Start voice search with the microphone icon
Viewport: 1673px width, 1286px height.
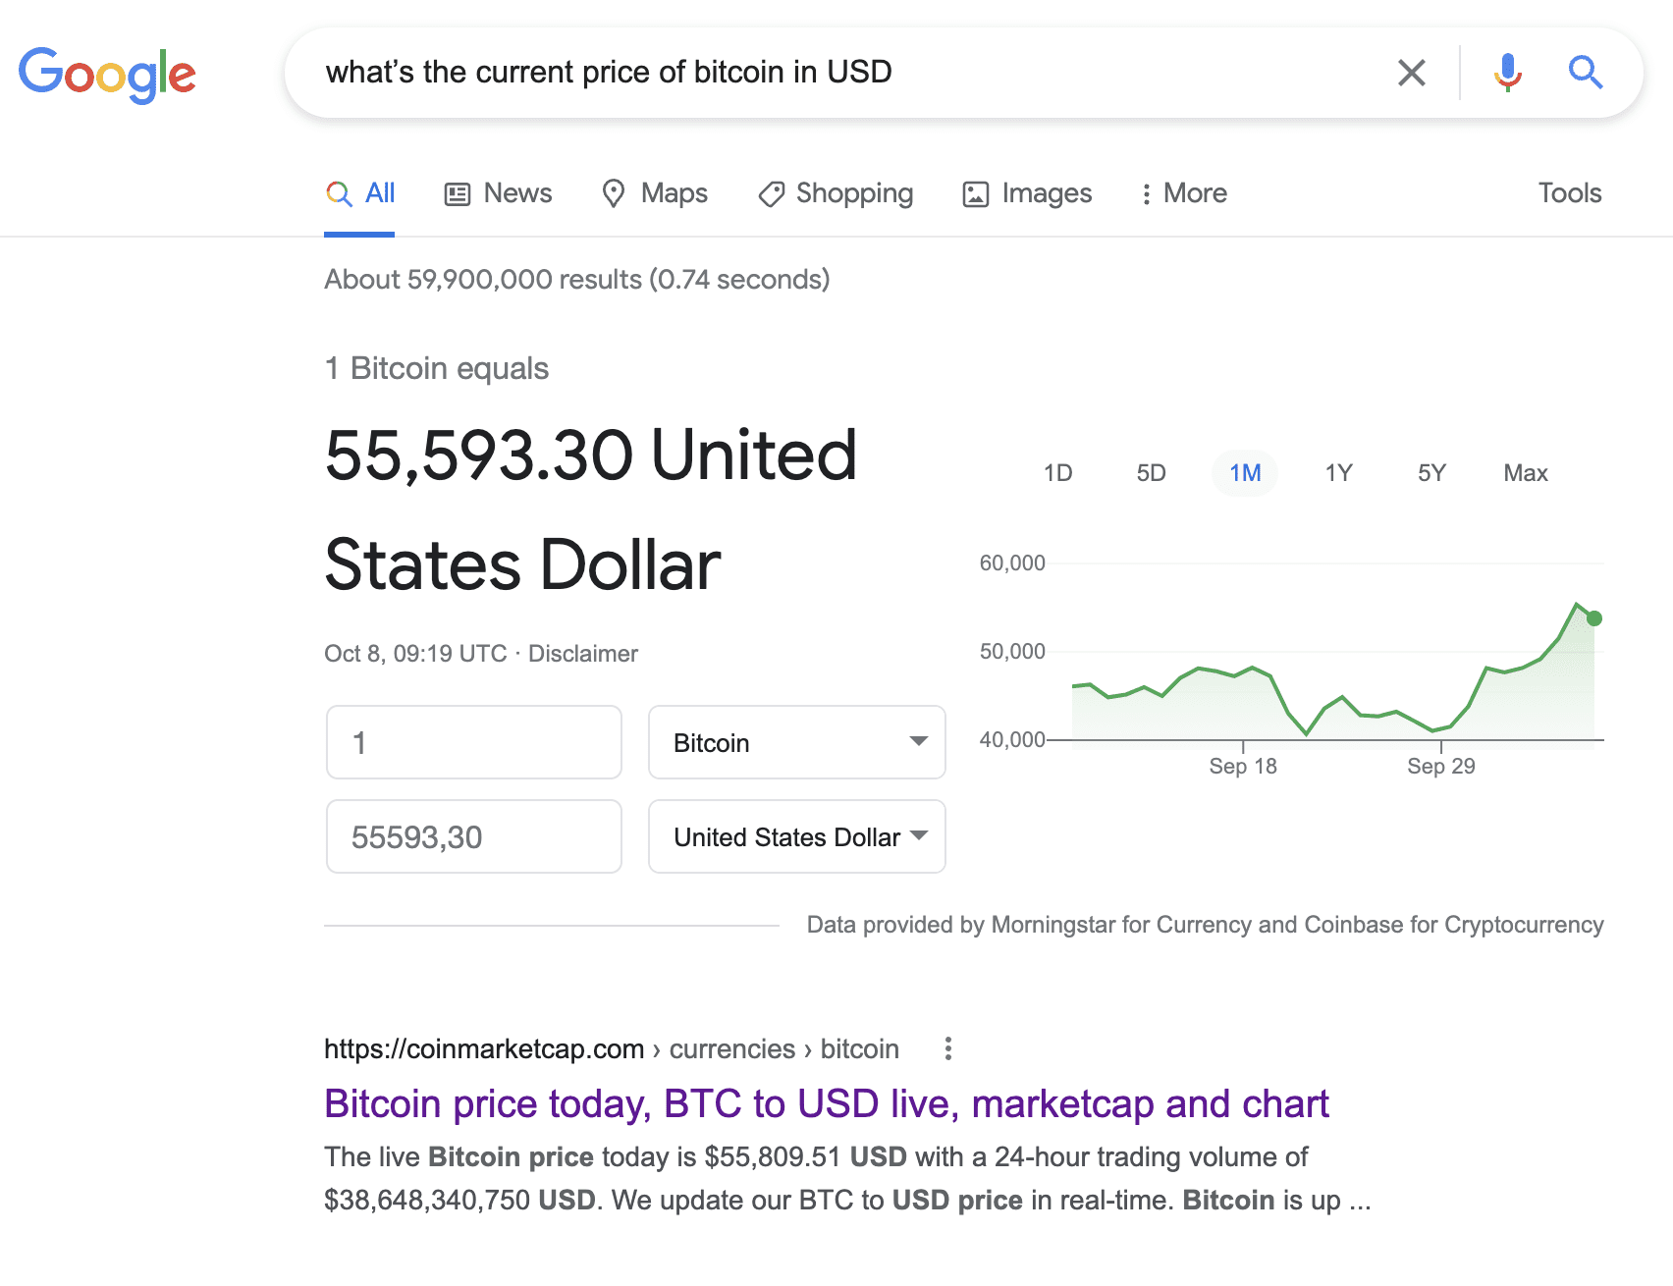point(1506,72)
